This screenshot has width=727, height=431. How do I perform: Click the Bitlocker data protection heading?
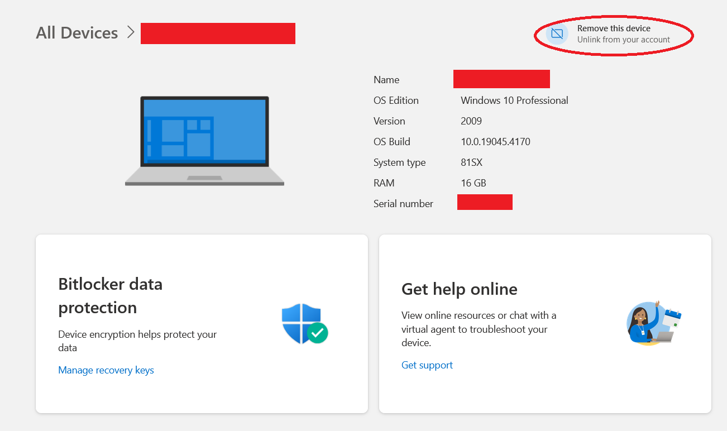111,295
